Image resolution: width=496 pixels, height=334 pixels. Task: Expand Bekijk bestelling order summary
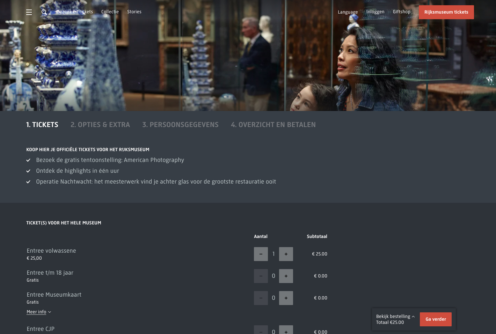click(395, 317)
